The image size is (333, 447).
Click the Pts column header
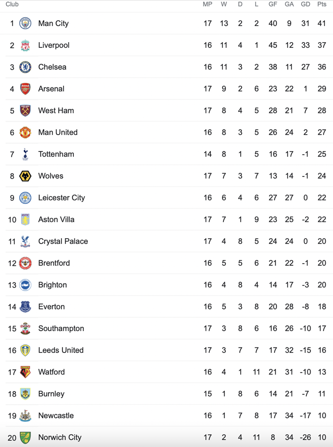[x=322, y=4]
